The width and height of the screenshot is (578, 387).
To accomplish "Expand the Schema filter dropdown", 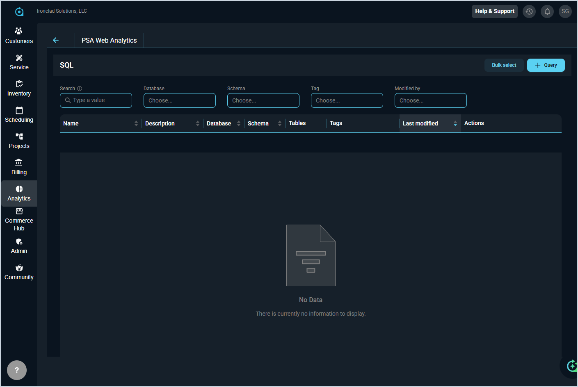I will pos(263,100).
